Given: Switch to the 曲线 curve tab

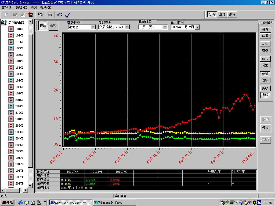Looking at the screenshot, I should 43,25.
